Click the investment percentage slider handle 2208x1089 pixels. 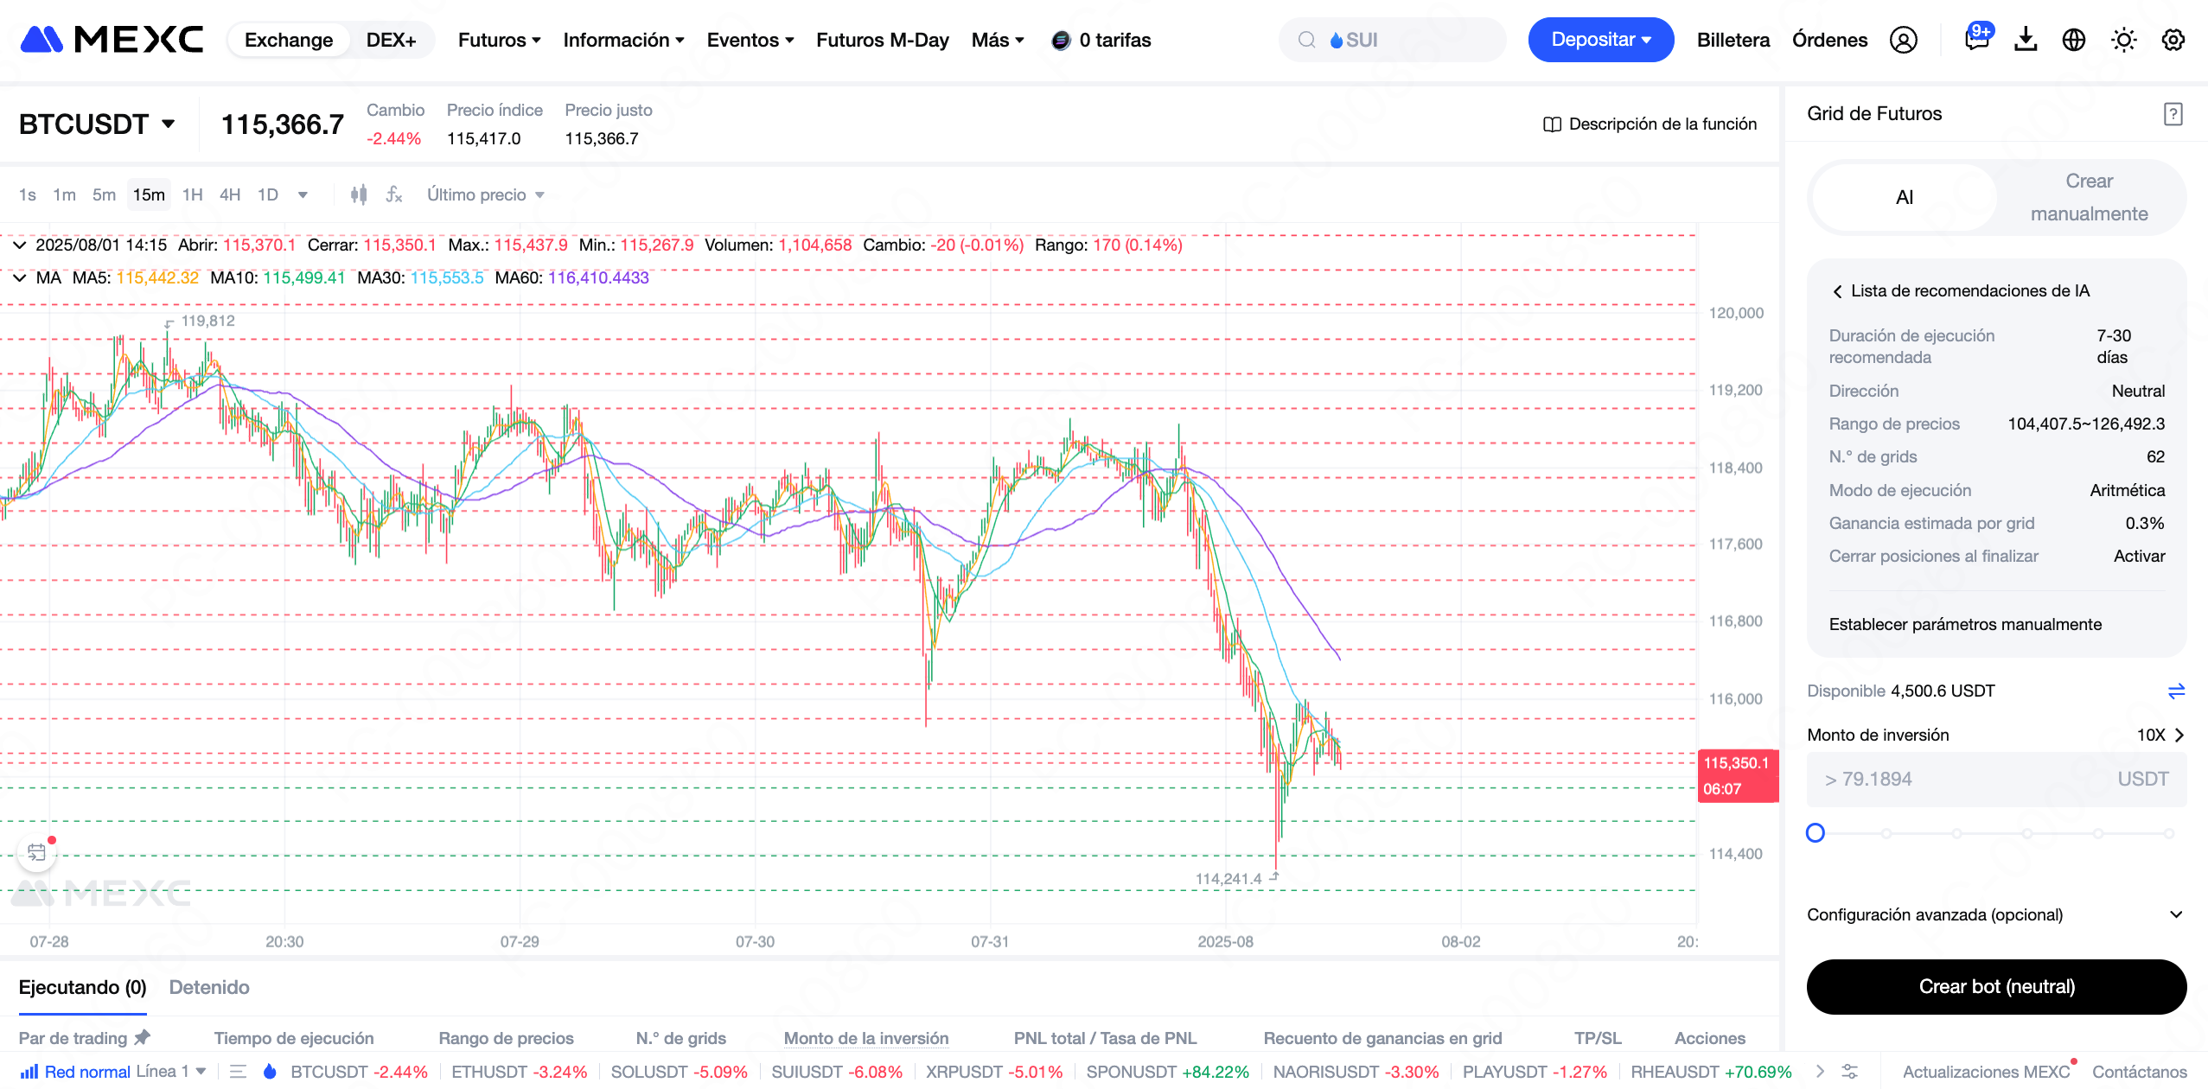pyautogui.click(x=1816, y=833)
